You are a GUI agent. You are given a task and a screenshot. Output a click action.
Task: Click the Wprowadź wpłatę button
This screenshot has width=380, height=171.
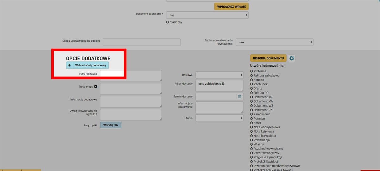point(231,6)
